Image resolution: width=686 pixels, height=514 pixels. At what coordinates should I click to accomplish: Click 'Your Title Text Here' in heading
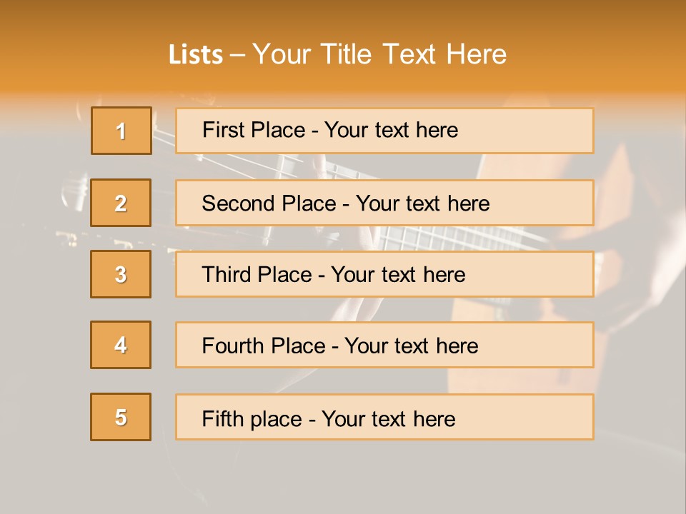click(379, 54)
